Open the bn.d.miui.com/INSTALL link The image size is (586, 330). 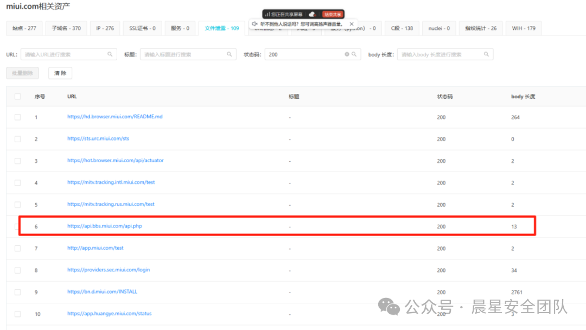click(x=102, y=291)
